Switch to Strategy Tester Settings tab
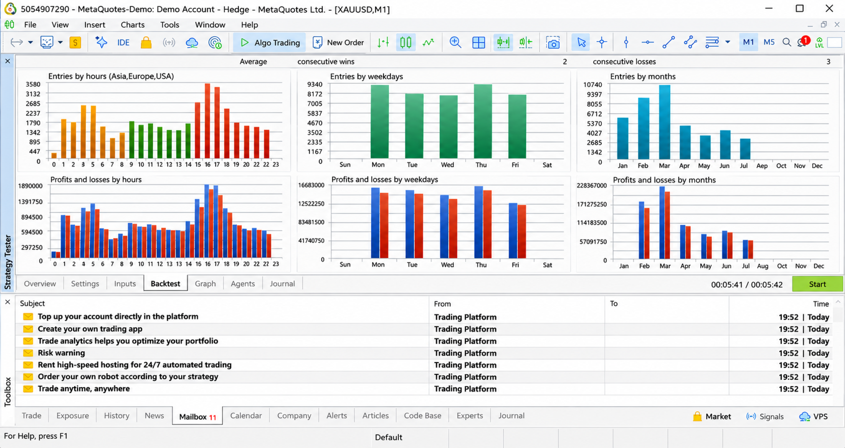This screenshot has width=845, height=448. coord(85,284)
